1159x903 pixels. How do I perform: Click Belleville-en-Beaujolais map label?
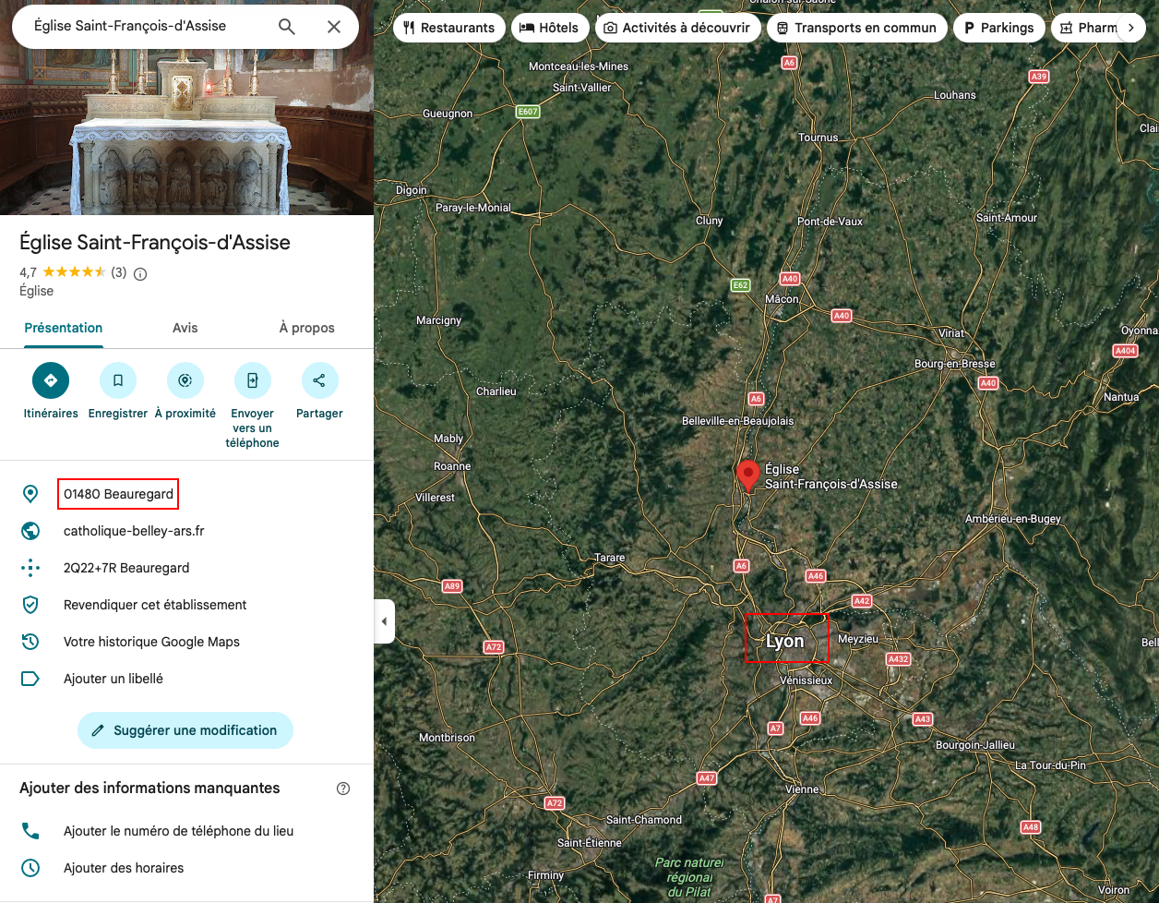click(737, 421)
